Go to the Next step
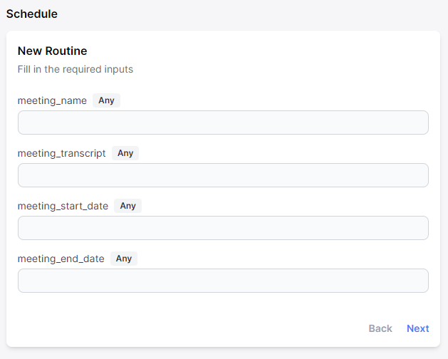The width and height of the screenshot is (448, 359). (x=417, y=328)
